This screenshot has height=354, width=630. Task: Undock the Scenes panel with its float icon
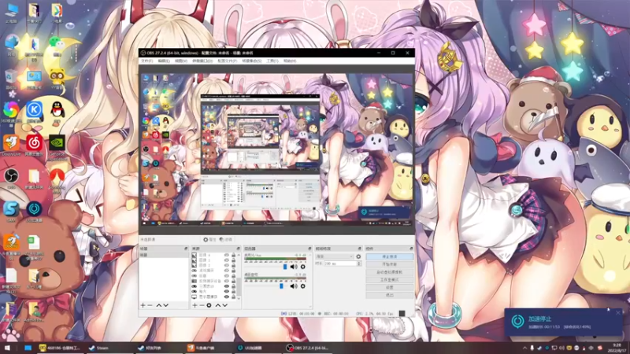click(x=186, y=249)
